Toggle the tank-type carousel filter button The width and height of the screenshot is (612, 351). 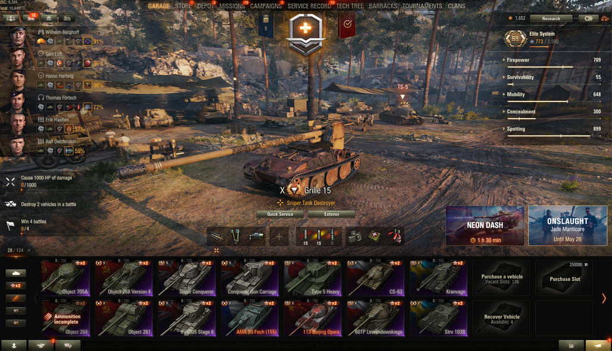16,273
